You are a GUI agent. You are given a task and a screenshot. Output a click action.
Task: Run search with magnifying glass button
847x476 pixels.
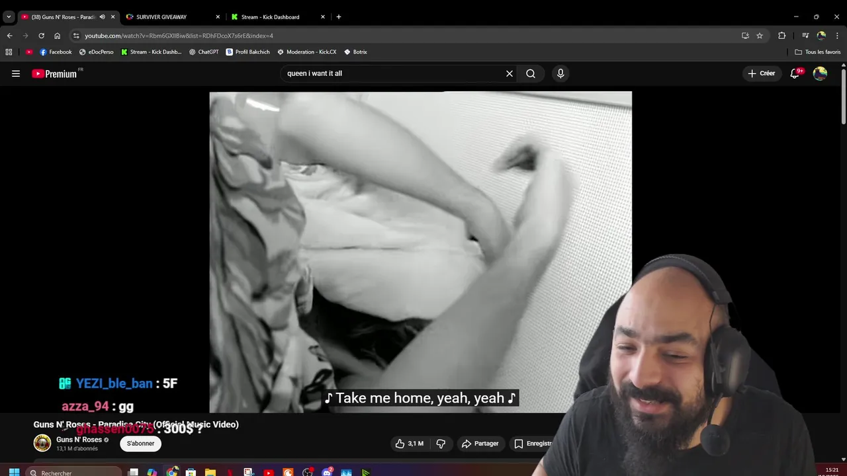tap(531, 73)
